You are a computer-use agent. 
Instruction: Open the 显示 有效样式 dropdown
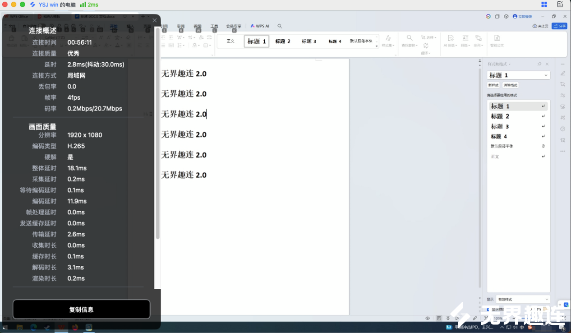click(x=523, y=299)
